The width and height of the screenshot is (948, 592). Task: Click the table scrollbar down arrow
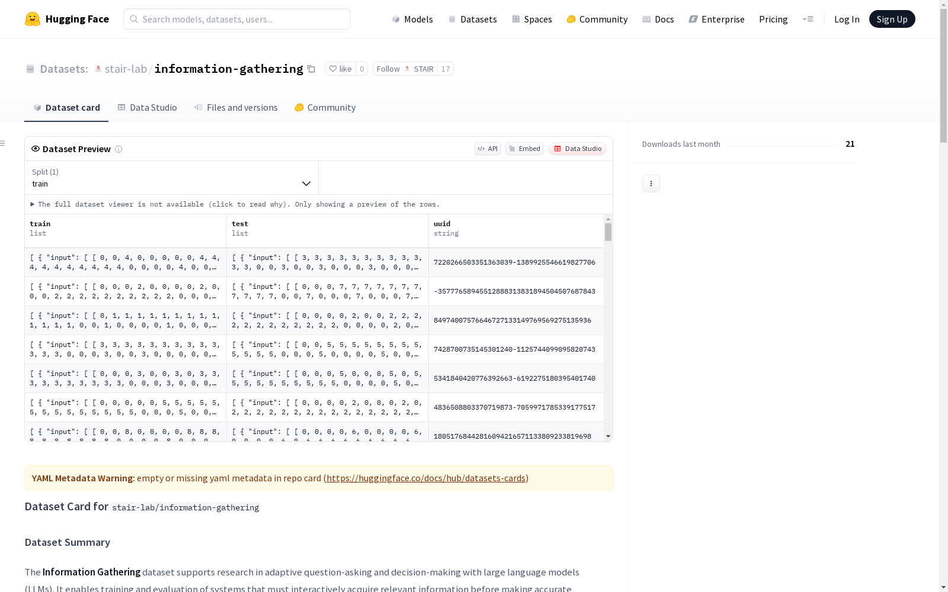pyautogui.click(x=608, y=436)
